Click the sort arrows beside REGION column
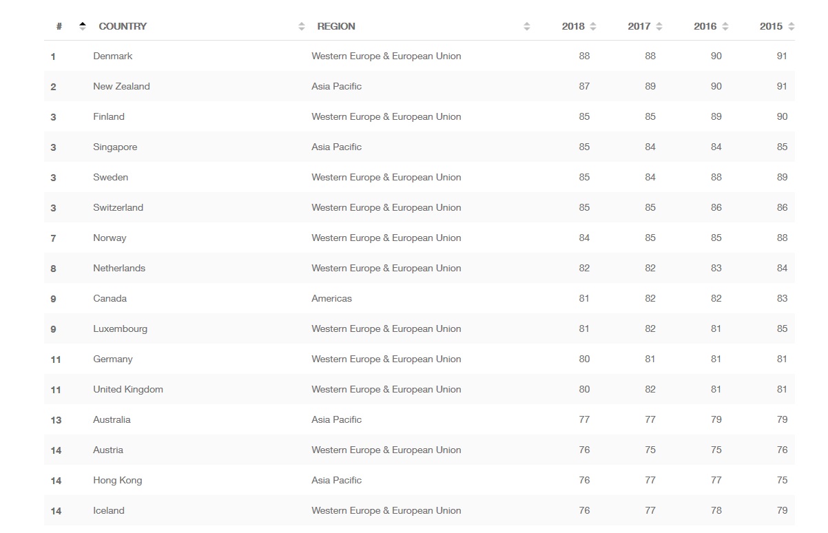828x533 pixels. click(527, 26)
